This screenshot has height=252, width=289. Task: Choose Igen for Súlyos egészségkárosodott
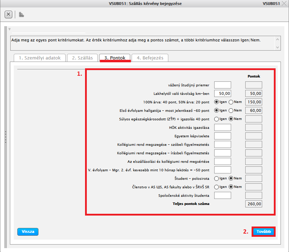click(217, 119)
